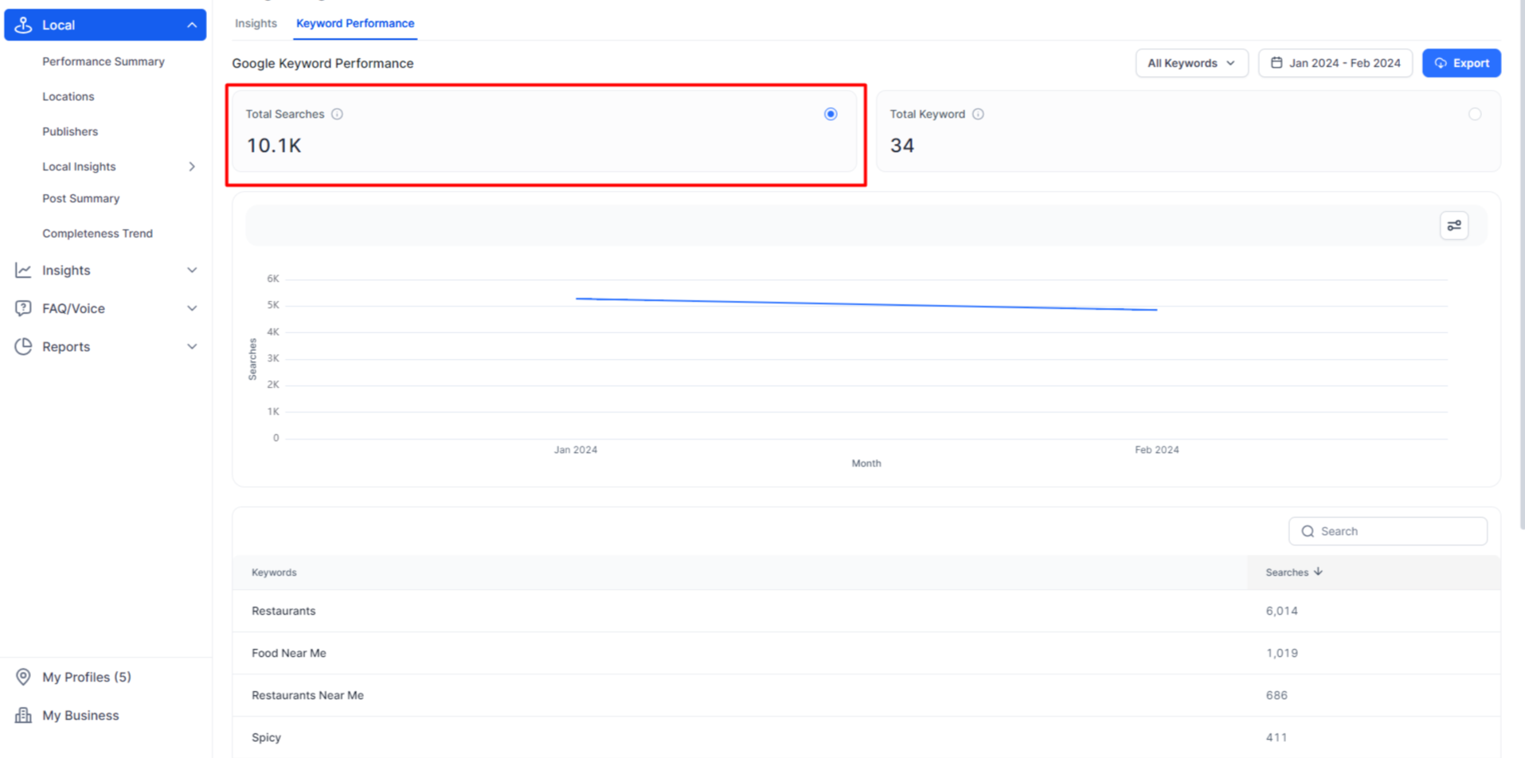Click the FAQ/Voice sidebar label

coord(73,308)
